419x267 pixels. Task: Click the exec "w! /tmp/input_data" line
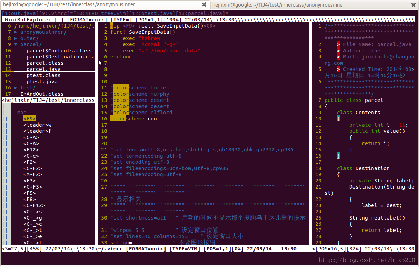click(x=161, y=51)
